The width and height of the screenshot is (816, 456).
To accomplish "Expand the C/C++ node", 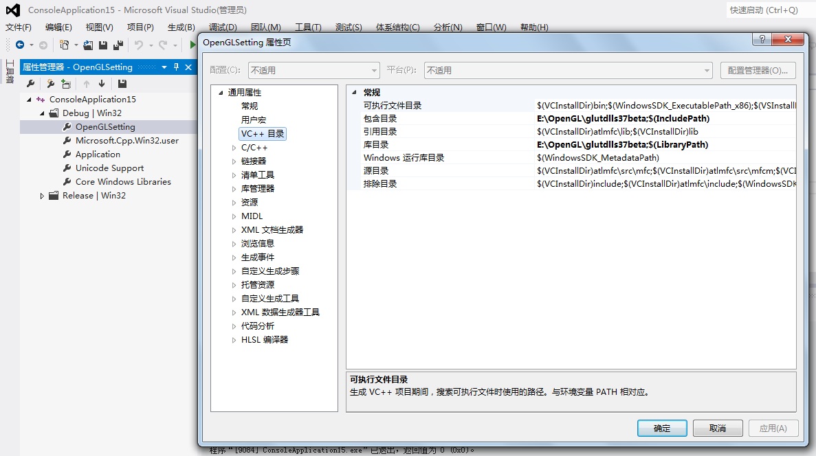I will pyautogui.click(x=234, y=148).
